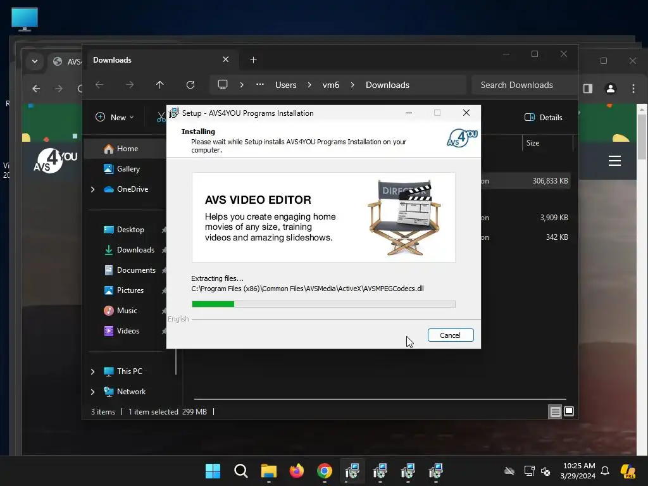Toggle the Details pane in Explorer
Image resolution: width=648 pixels, height=486 pixels.
[544, 117]
